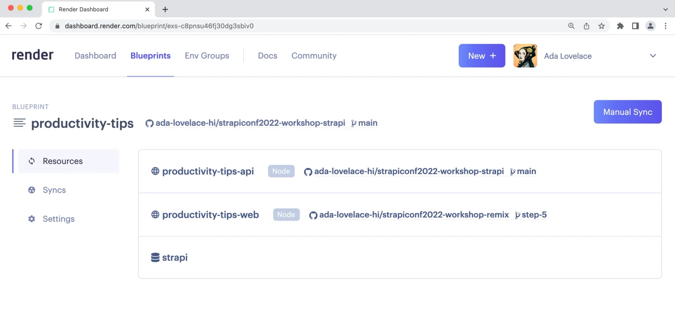
Task: Click GitHub icon in productivity-tips-web row
Action: click(x=313, y=215)
